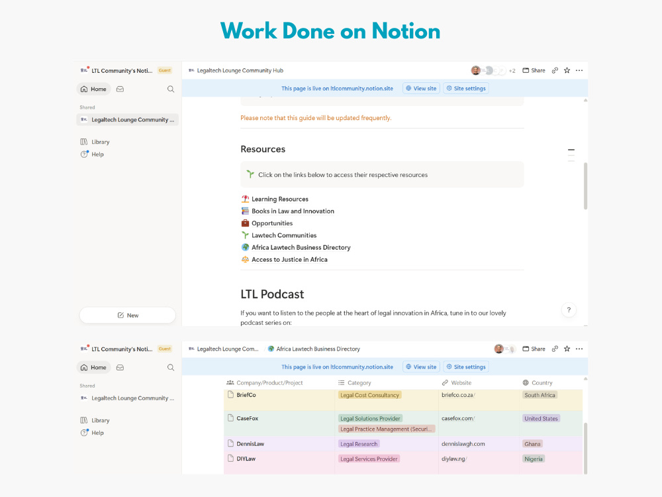Open the briefco.co.za website link
The width and height of the screenshot is (662, 497).
[x=458, y=395]
